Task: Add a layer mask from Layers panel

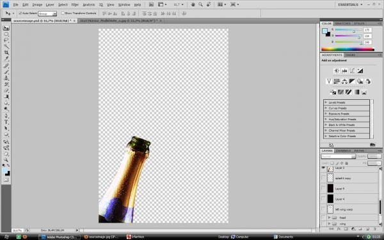Action: [x=346, y=229]
